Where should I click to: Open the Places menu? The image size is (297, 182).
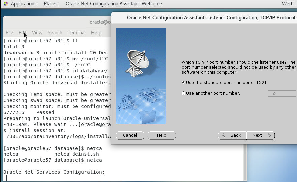point(50,4)
